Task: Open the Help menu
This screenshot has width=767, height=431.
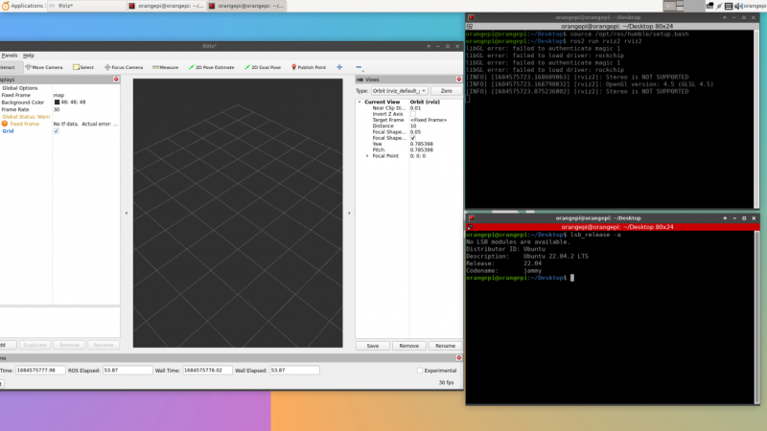Action: 29,55
